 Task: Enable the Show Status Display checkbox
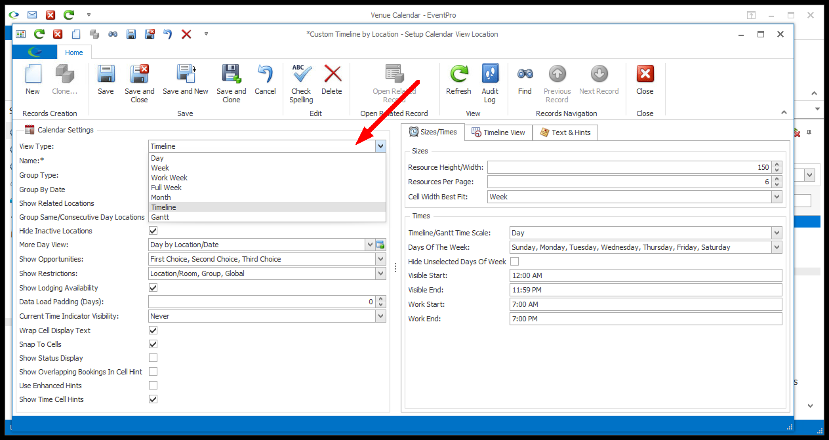(153, 358)
